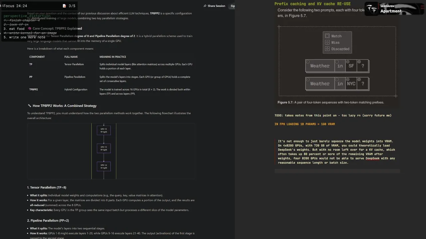This screenshot has width=426, height=239.
Task: Click 'How TP8PP2 Works: A Combined Strategy' heading
Action: pos(65,106)
